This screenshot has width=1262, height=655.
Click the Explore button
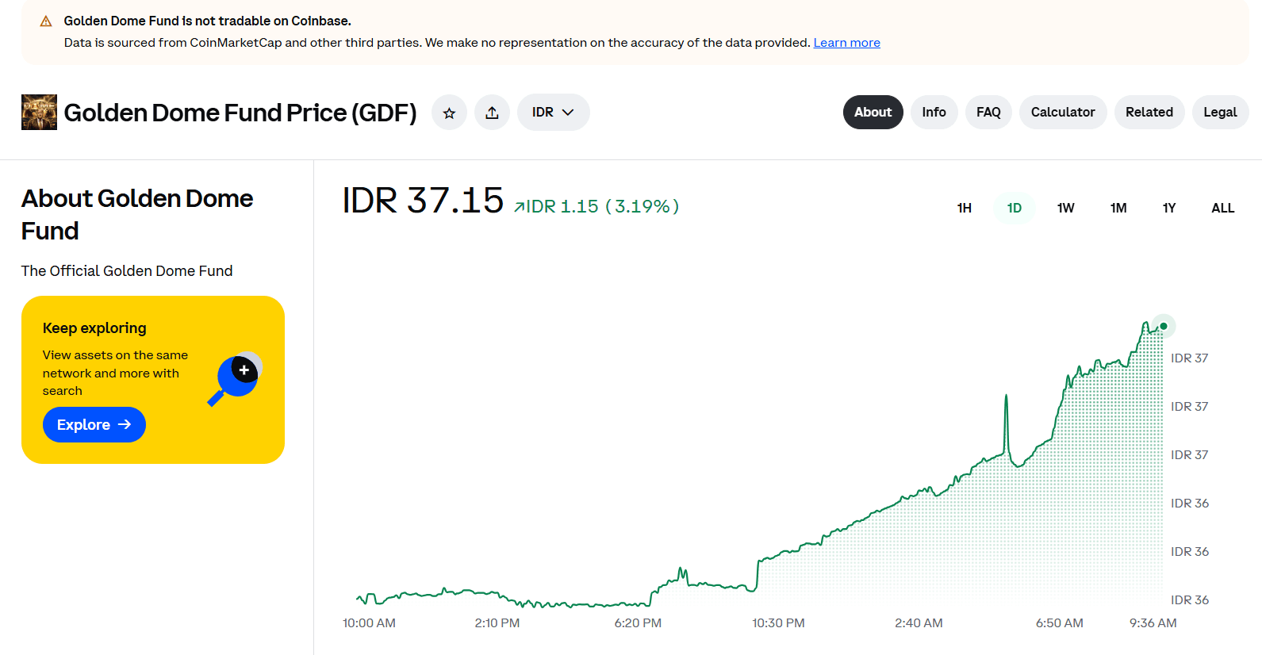94,425
